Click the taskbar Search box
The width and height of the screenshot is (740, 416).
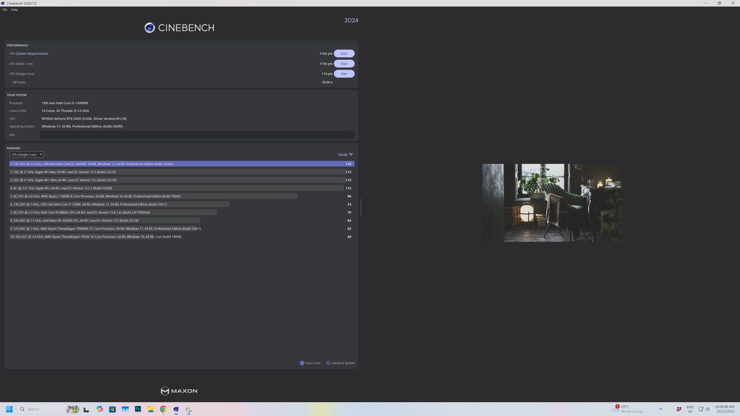click(x=48, y=409)
